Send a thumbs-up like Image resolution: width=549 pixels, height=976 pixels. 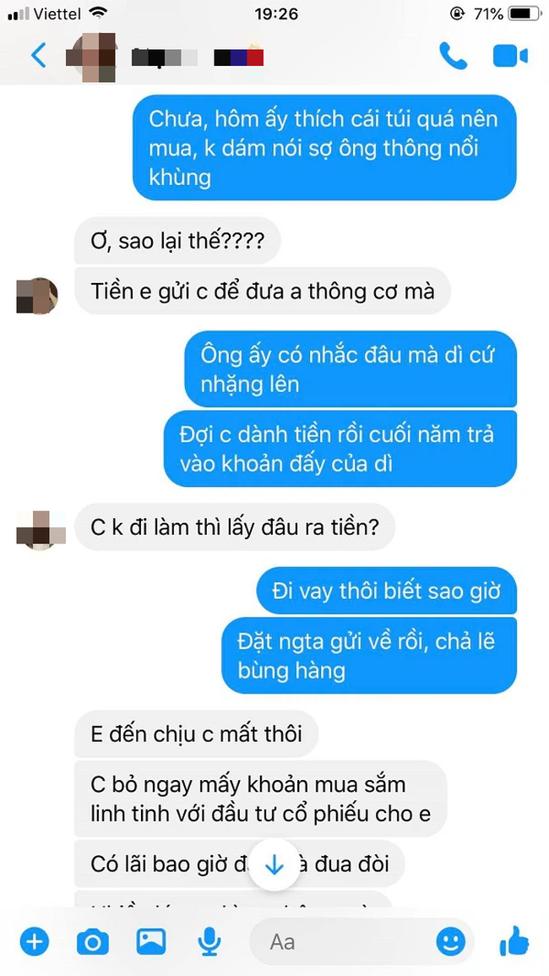tap(514, 941)
